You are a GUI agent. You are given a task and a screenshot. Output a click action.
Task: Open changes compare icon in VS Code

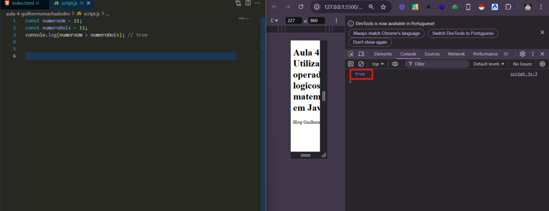point(238,3)
